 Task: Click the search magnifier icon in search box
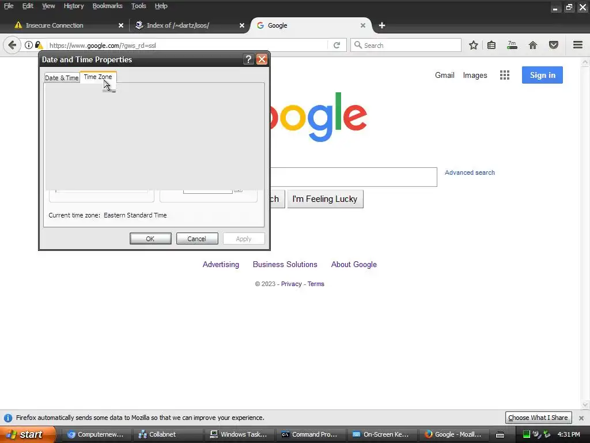[x=358, y=45]
